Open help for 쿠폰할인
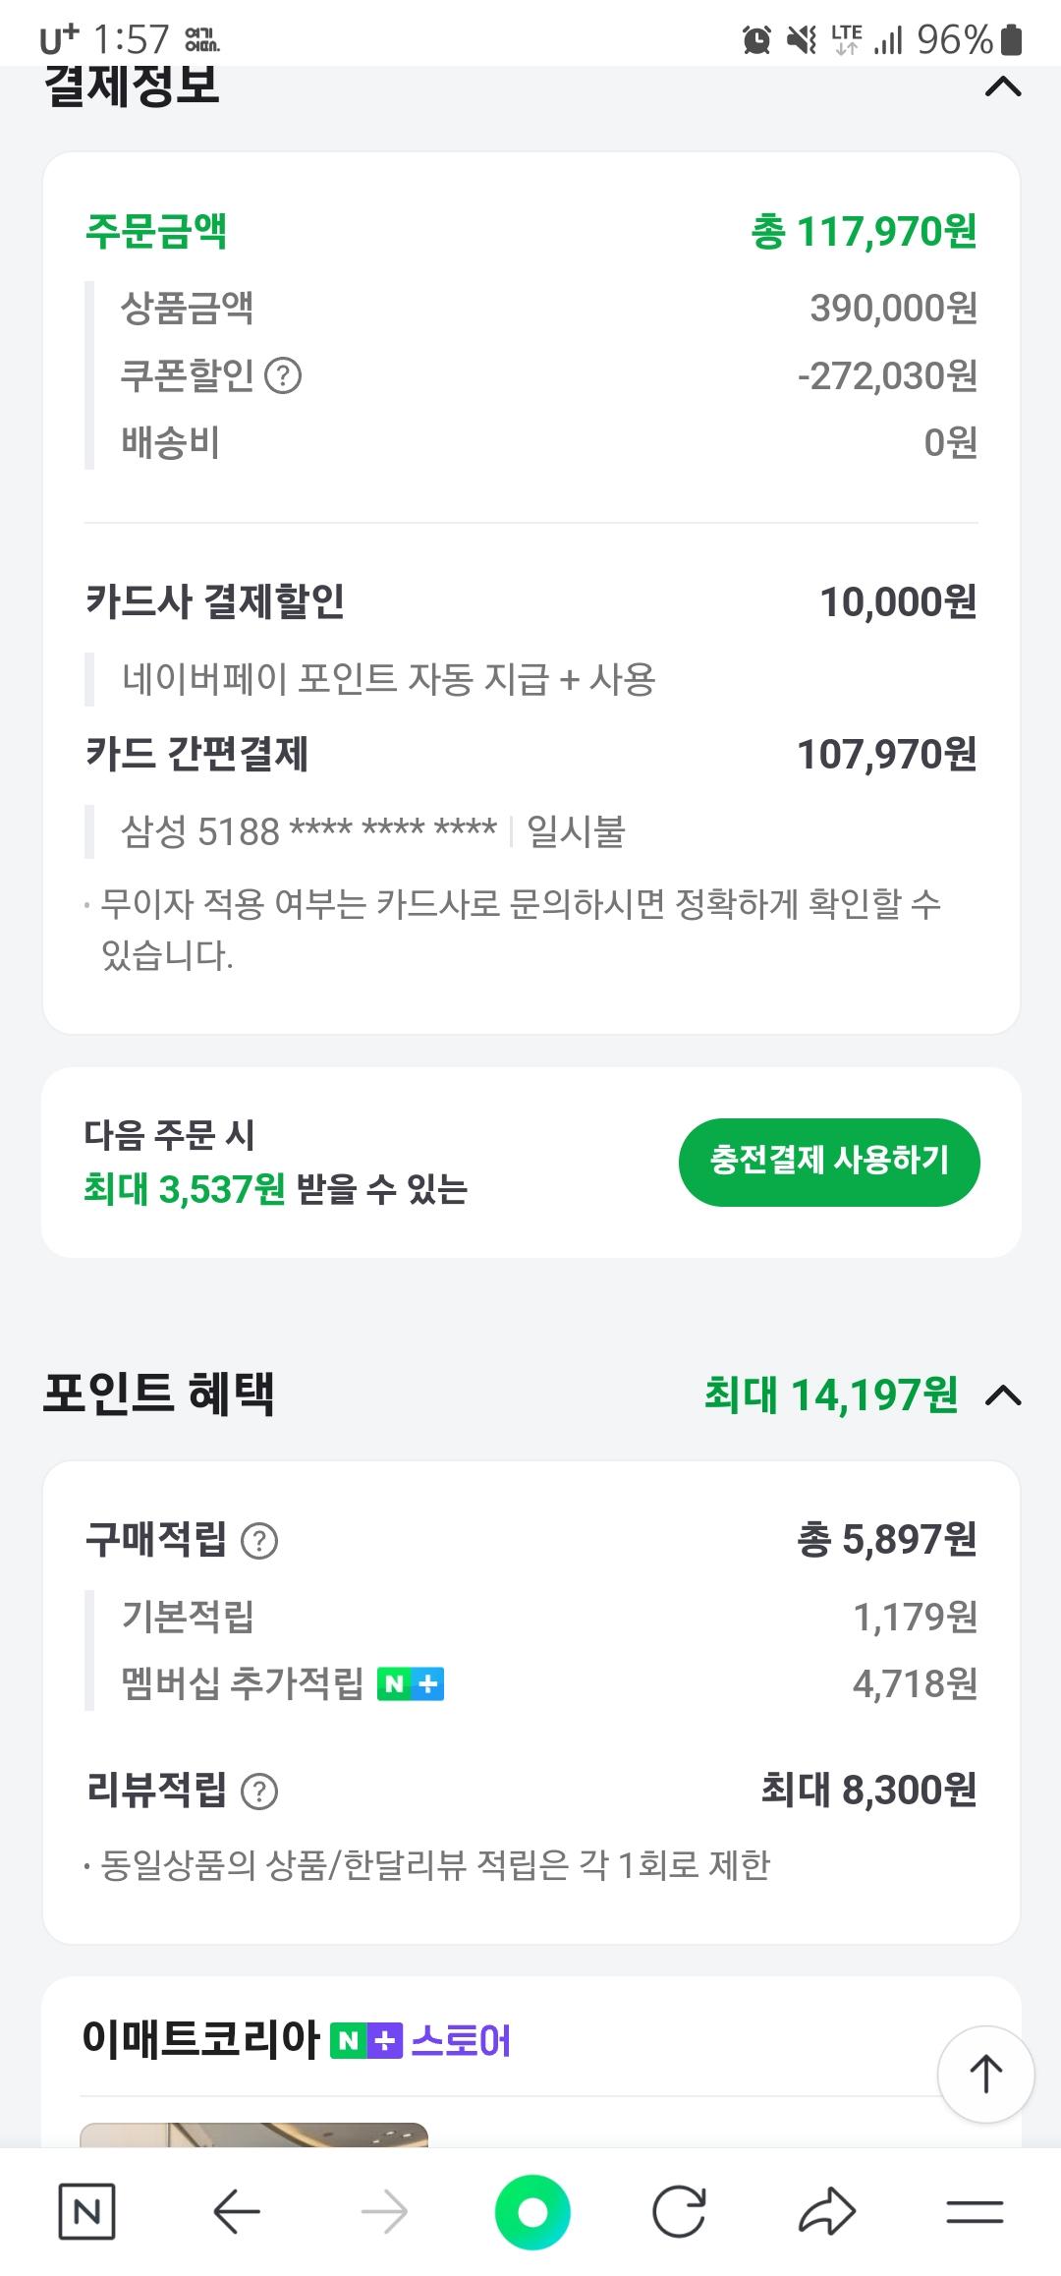 [283, 375]
